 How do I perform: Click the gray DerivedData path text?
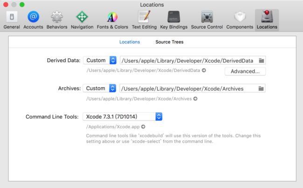click(x=143, y=70)
